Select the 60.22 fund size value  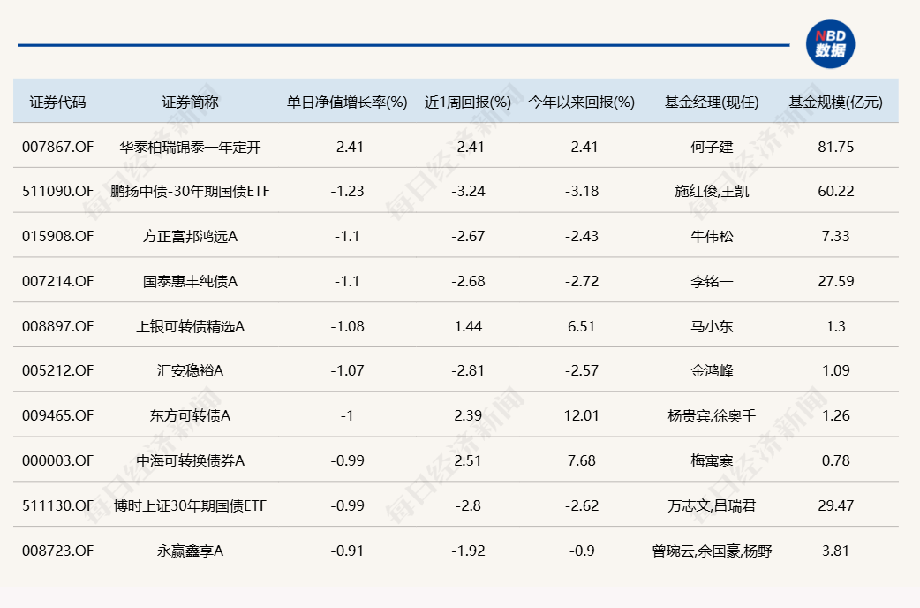click(835, 192)
